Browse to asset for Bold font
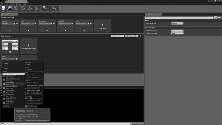Screen dimensions: 222x125 tap(35, 24)
